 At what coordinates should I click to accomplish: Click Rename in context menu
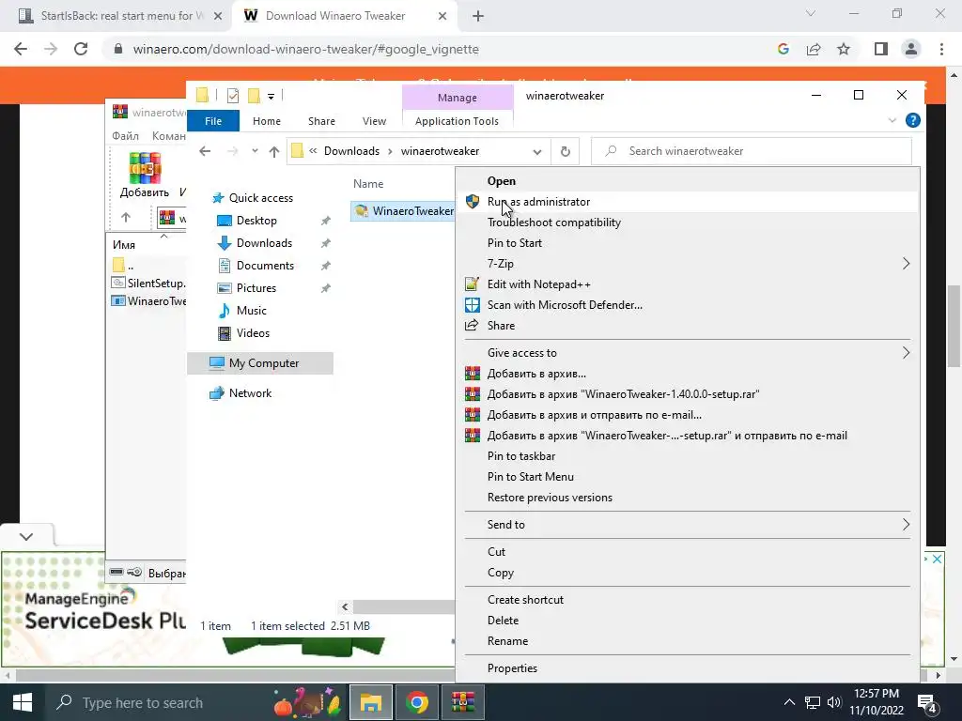(x=687, y=641)
